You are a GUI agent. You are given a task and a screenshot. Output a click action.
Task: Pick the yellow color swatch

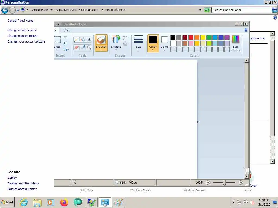[203, 37]
